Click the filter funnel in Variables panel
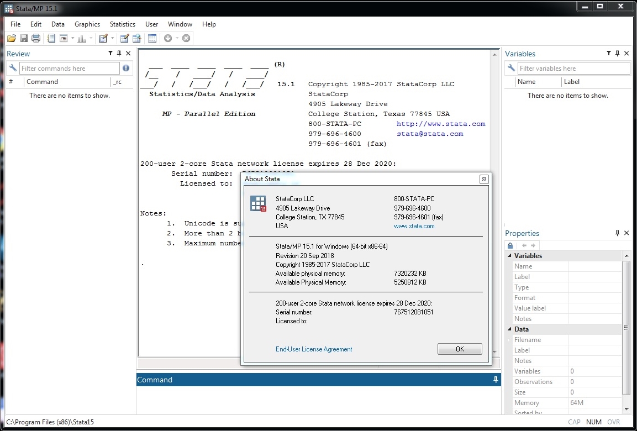This screenshot has height=431, width=637. [609, 53]
